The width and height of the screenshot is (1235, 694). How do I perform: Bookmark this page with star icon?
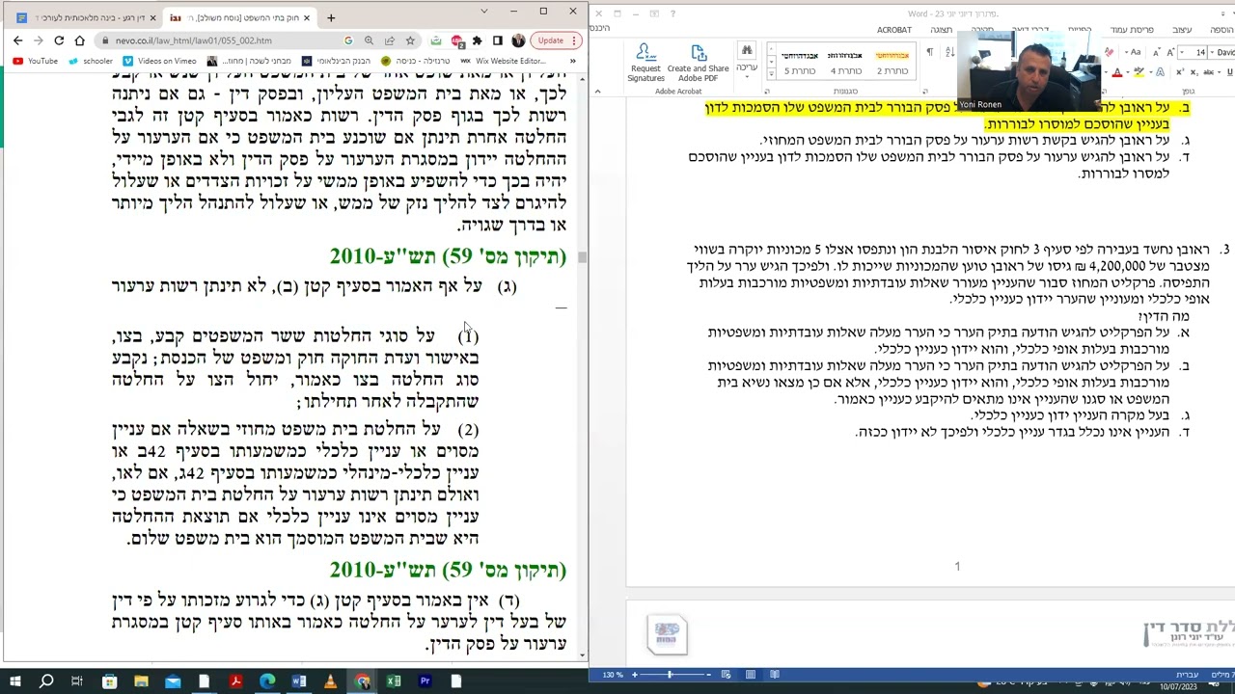pyautogui.click(x=410, y=40)
